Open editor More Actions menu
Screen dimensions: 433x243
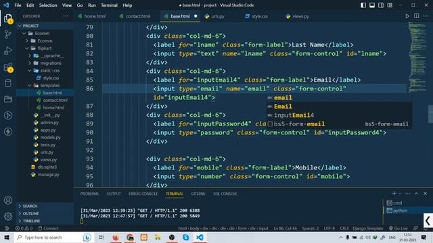click(x=426, y=16)
